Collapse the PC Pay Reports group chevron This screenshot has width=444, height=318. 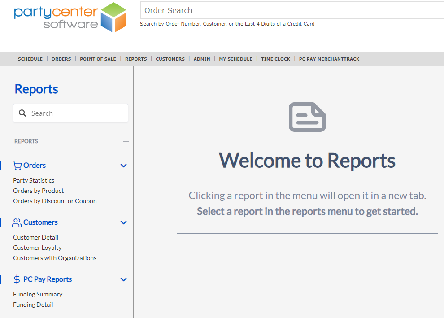point(123,279)
